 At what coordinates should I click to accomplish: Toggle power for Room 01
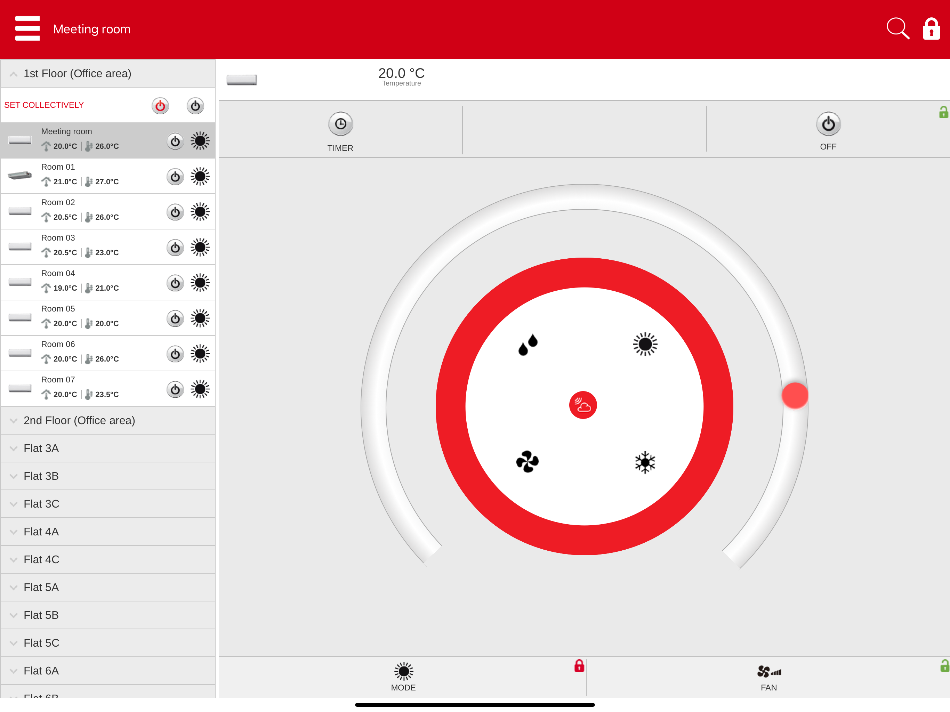click(x=175, y=177)
